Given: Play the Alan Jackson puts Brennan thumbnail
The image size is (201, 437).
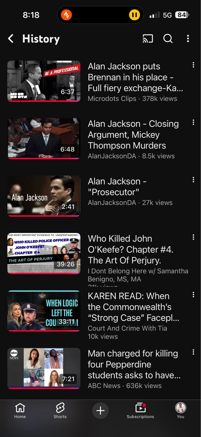Looking at the screenshot, I should pos(44,81).
